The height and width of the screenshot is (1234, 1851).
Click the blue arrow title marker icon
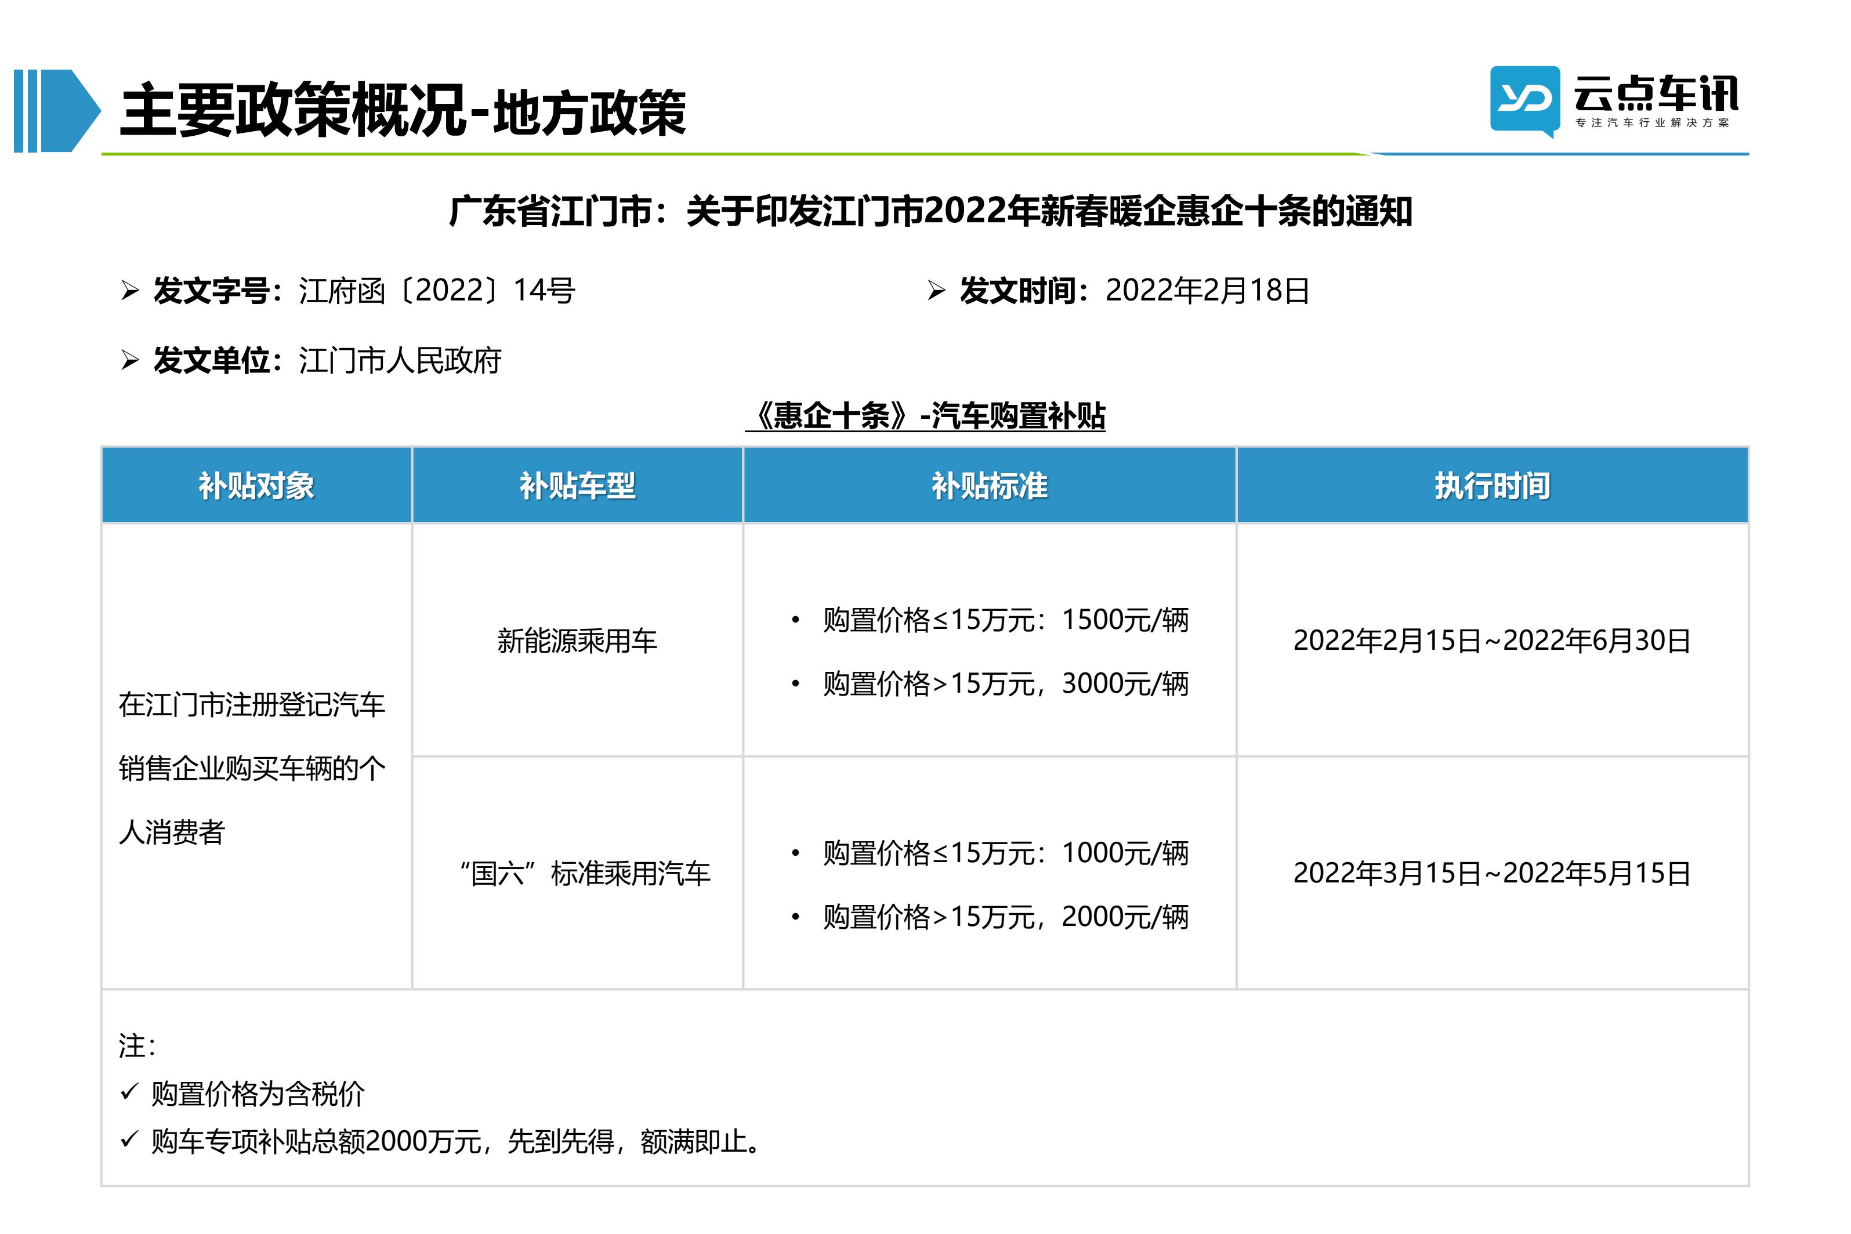[57, 110]
